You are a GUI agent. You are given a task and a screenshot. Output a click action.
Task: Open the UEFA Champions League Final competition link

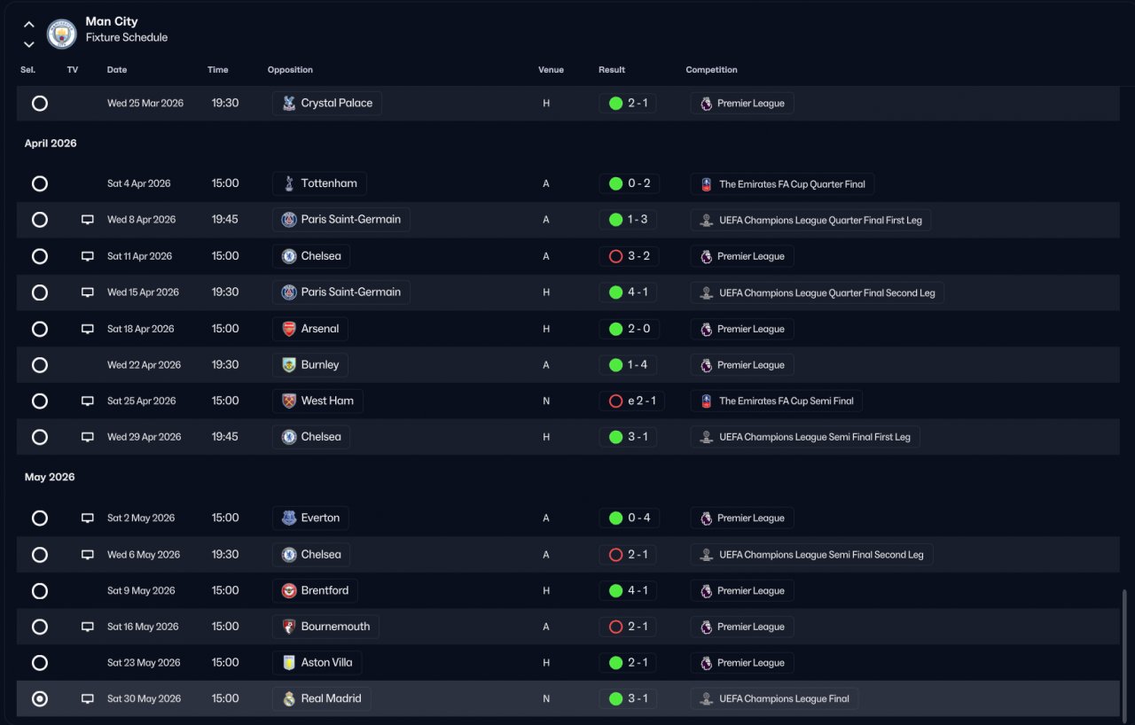(775, 698)
